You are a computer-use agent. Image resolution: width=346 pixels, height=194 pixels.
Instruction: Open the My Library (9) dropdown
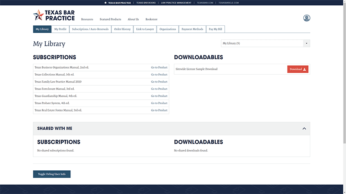(265, 43)
